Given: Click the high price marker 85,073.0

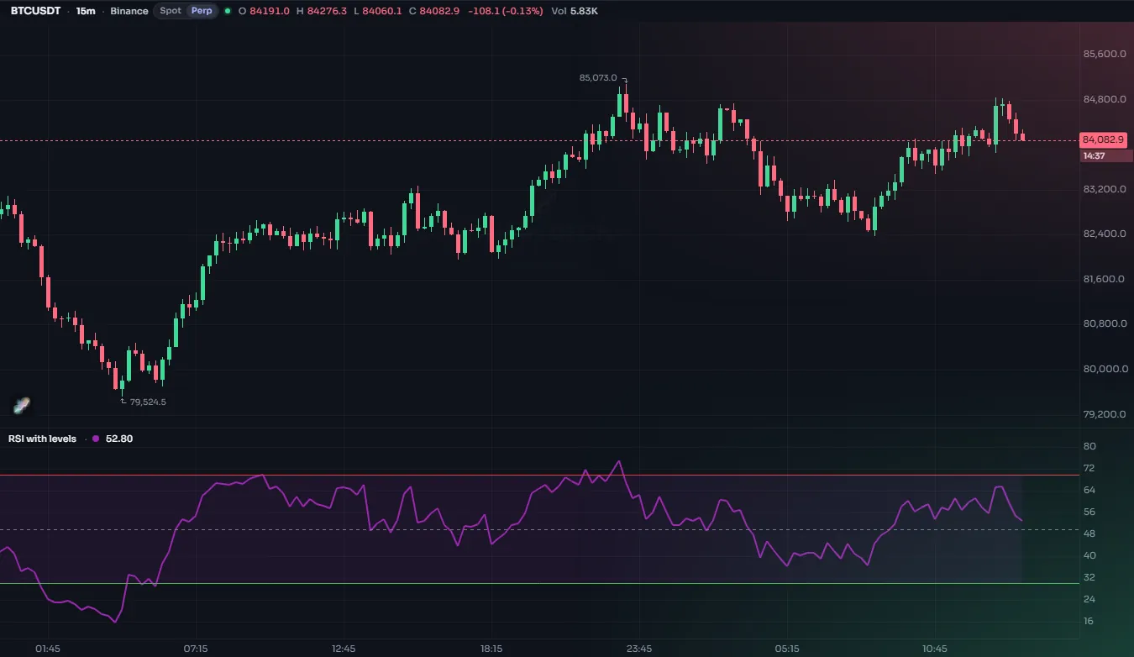Looking at the screenshot, I should [598, 77].
